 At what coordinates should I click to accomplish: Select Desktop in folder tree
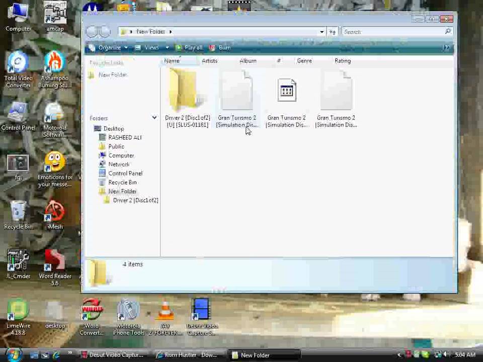[x=109, y=129]
